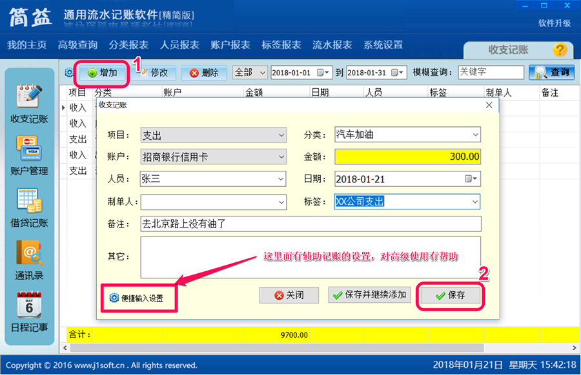Open the 分类报表 menu

(128, 44)
